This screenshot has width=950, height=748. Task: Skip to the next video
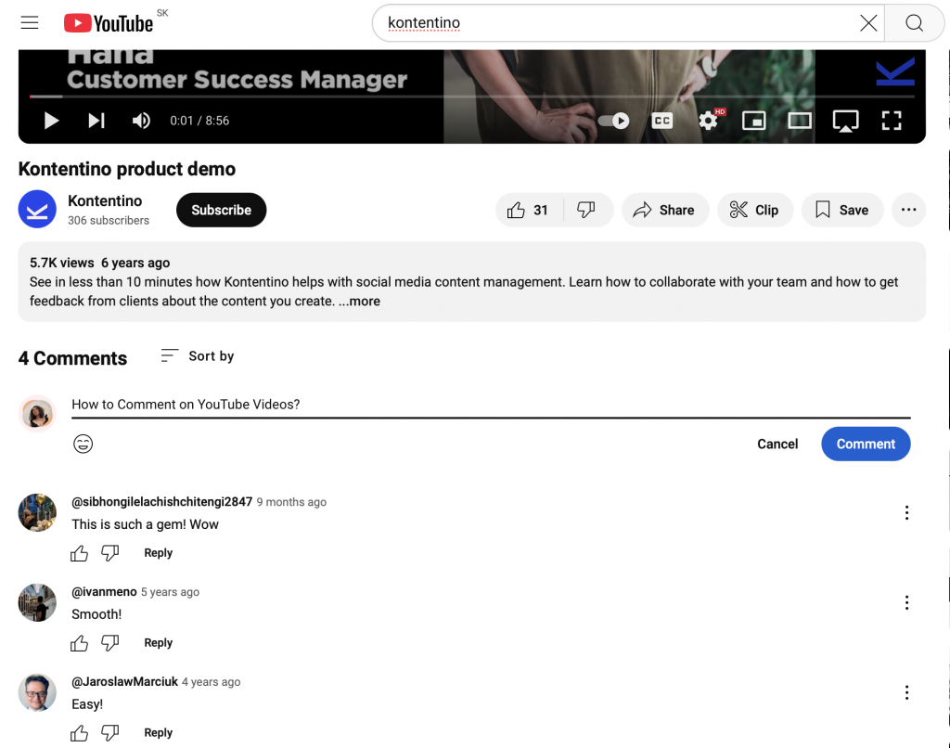tap(96, 121)
